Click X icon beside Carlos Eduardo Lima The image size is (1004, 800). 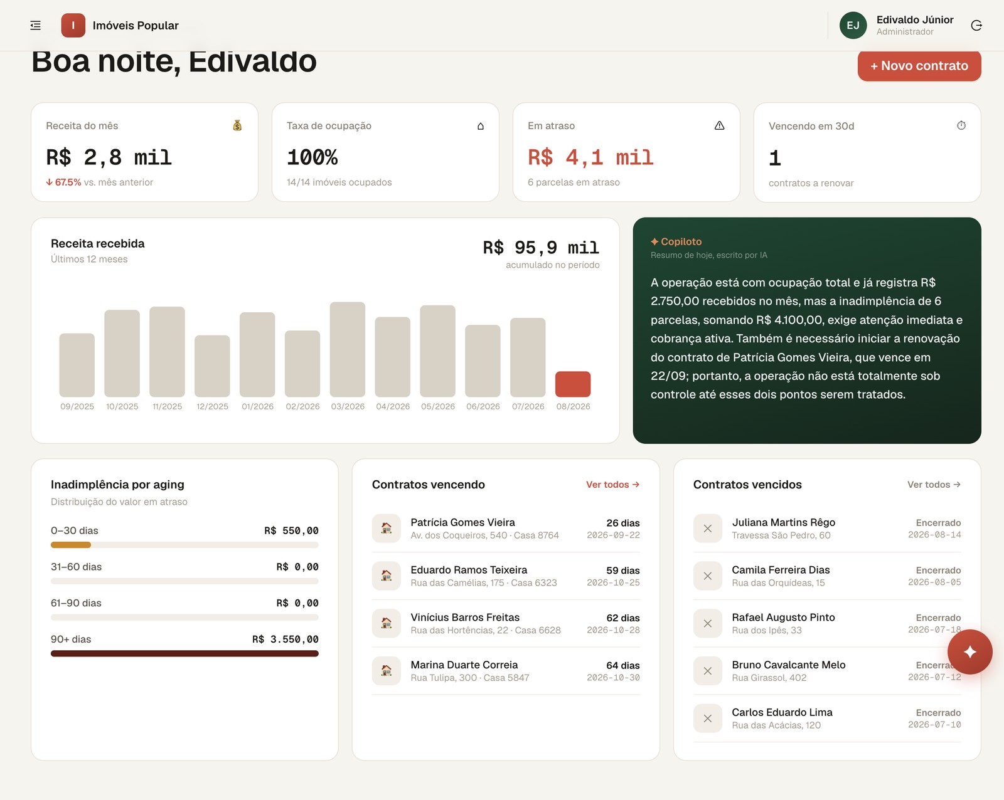click(708, 718)
